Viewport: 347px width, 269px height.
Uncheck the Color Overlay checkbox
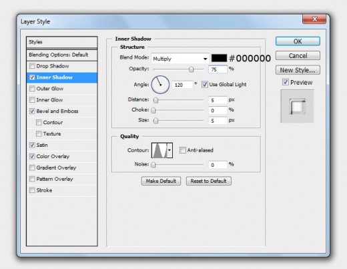(x=32, y=156)
